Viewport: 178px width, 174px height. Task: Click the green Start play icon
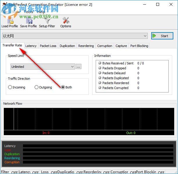154,36
